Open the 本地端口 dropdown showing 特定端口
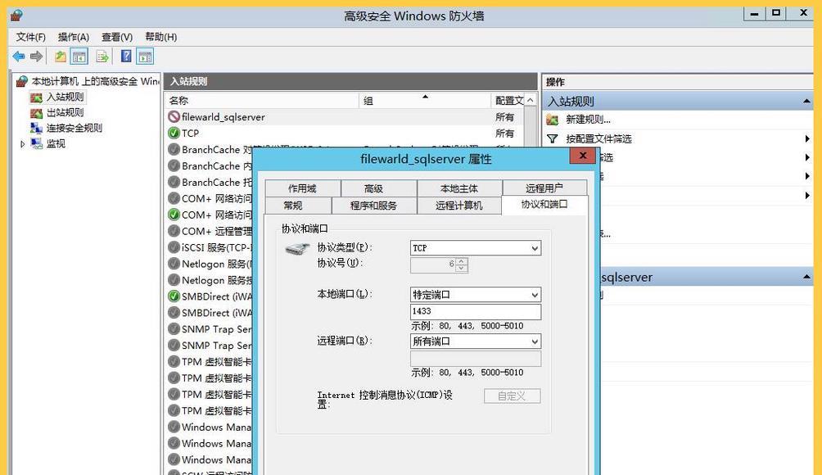Viewport: 822px width, 475px height. pyautogui.click(x=476, y=295)
